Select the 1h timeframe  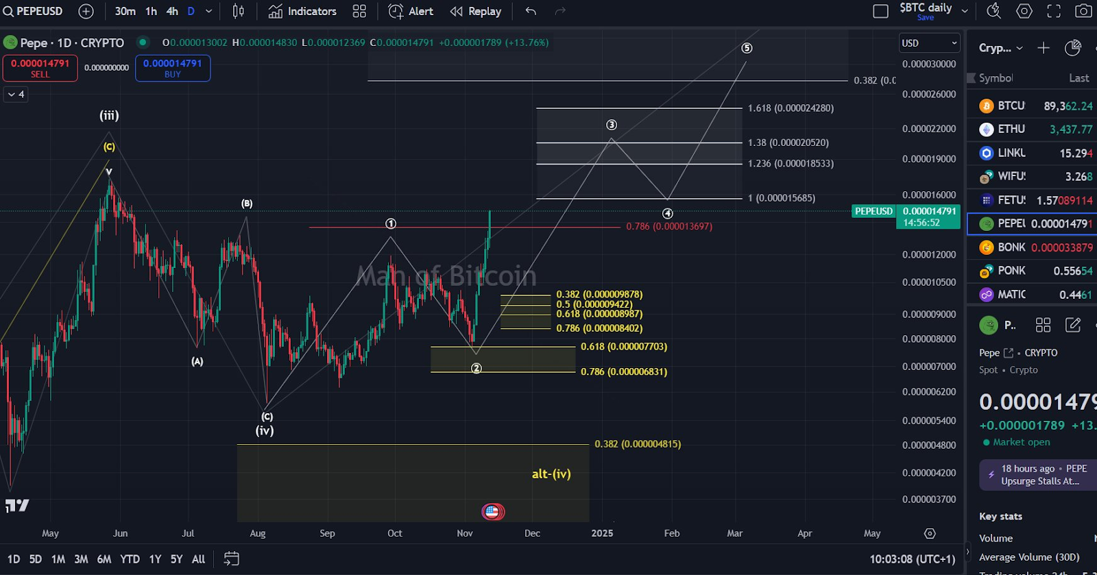coord(151,11)
